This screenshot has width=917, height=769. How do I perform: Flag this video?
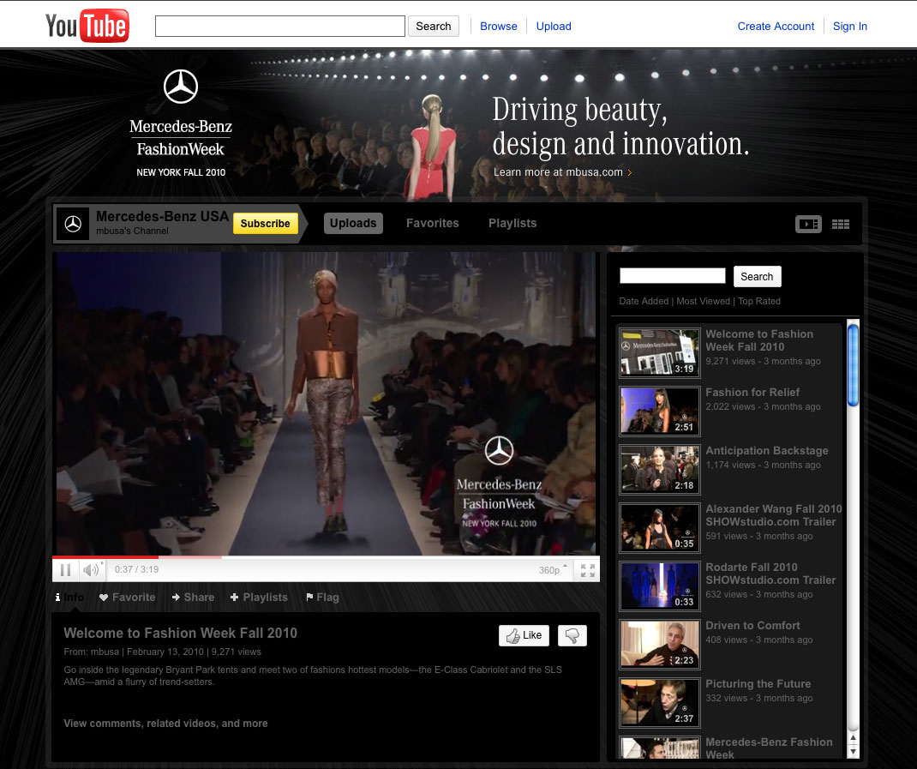pyautogui.click(x=322, y=598)
